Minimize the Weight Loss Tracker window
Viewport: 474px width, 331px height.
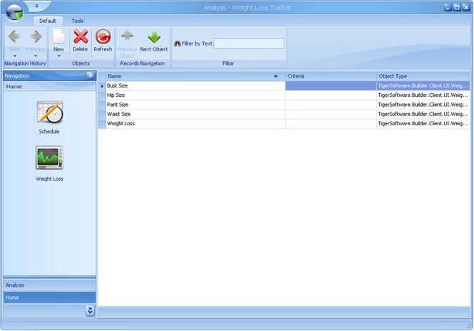point(448,8)
